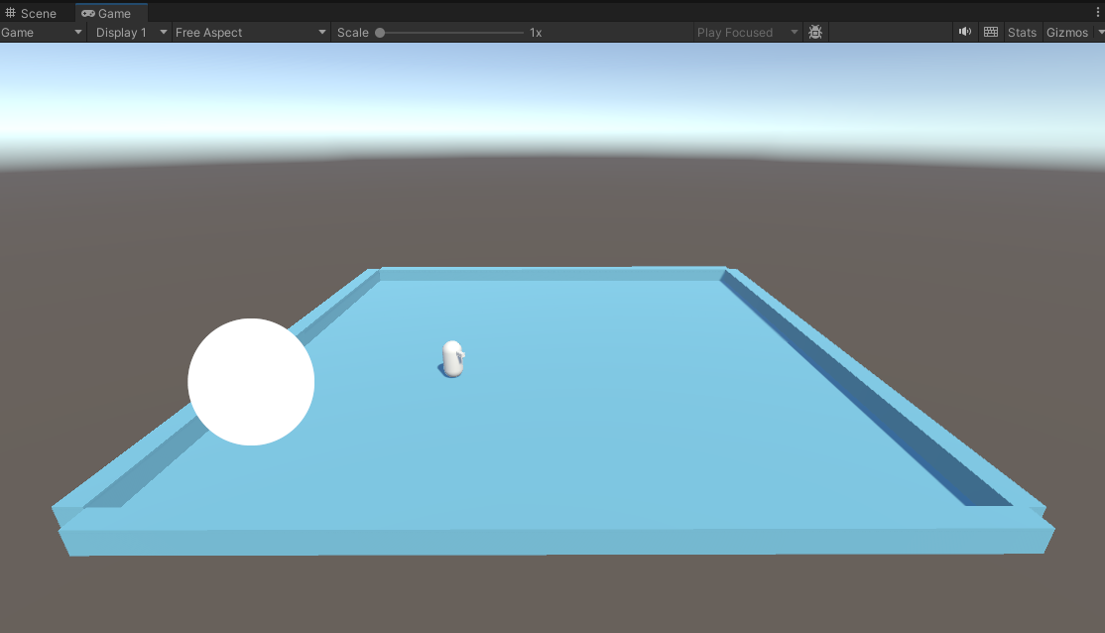Click the 1x scale value
The height and width of the screenshot is (633, 1105).
click(x=536, y=33)
